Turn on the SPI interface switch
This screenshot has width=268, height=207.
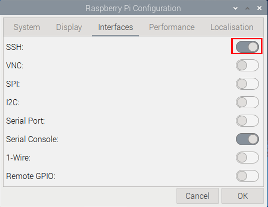point(247,84)
